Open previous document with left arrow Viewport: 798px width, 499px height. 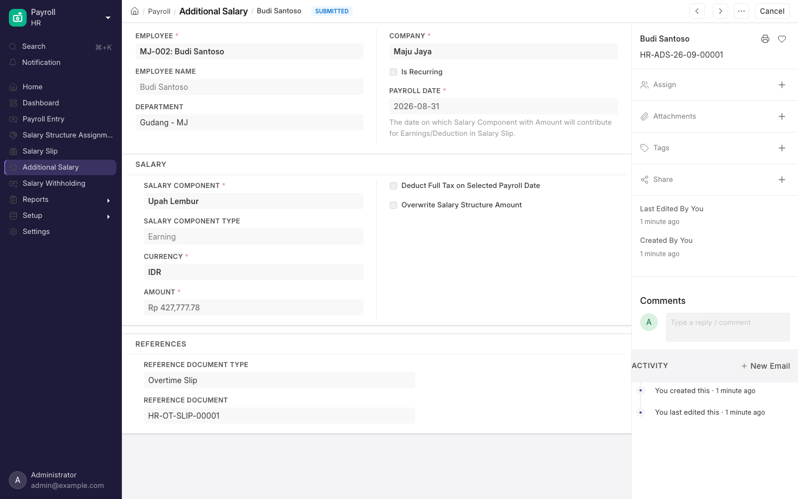[x=697, y=11]
